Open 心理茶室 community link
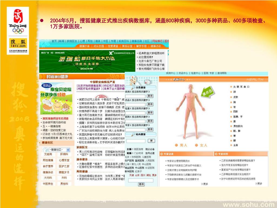 tap(64, 160)
